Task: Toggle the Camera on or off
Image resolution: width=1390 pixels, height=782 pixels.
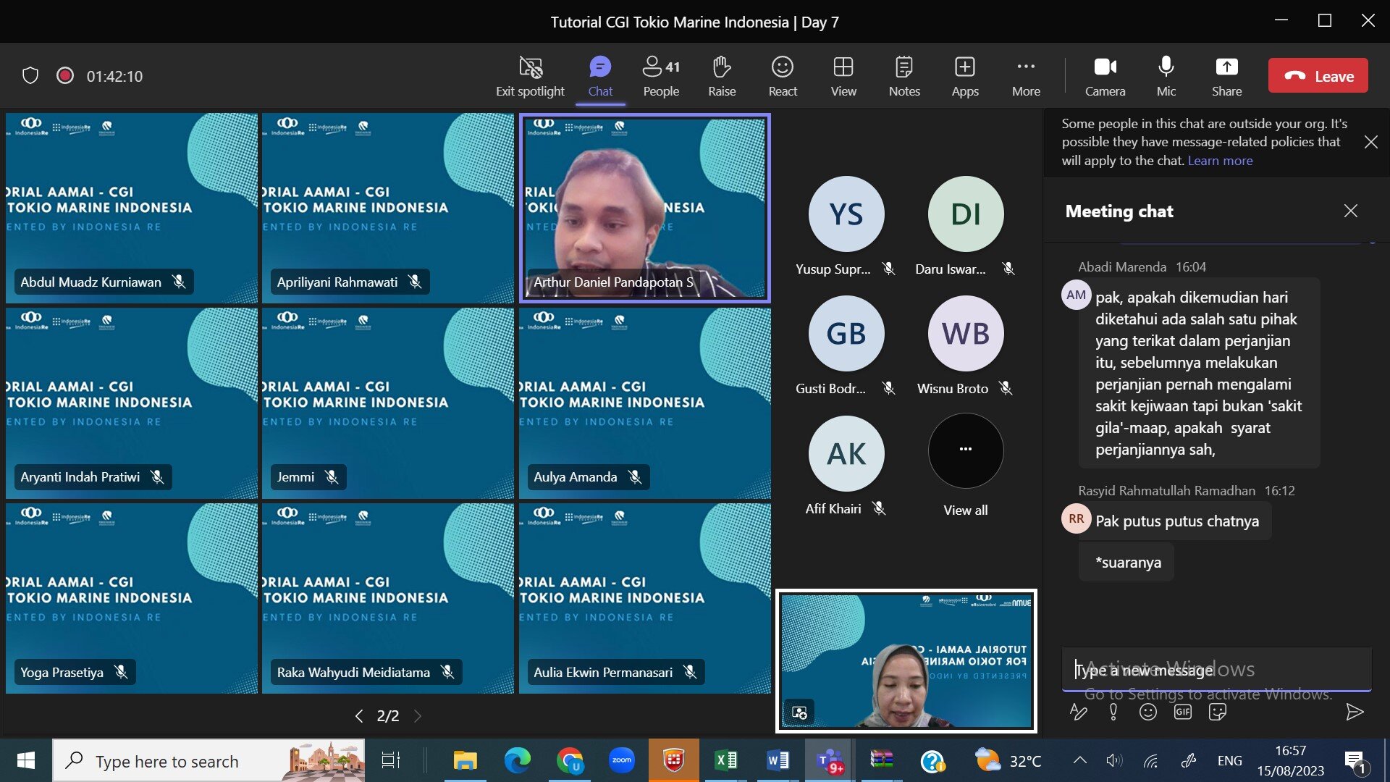Action: pos(1105,76)
